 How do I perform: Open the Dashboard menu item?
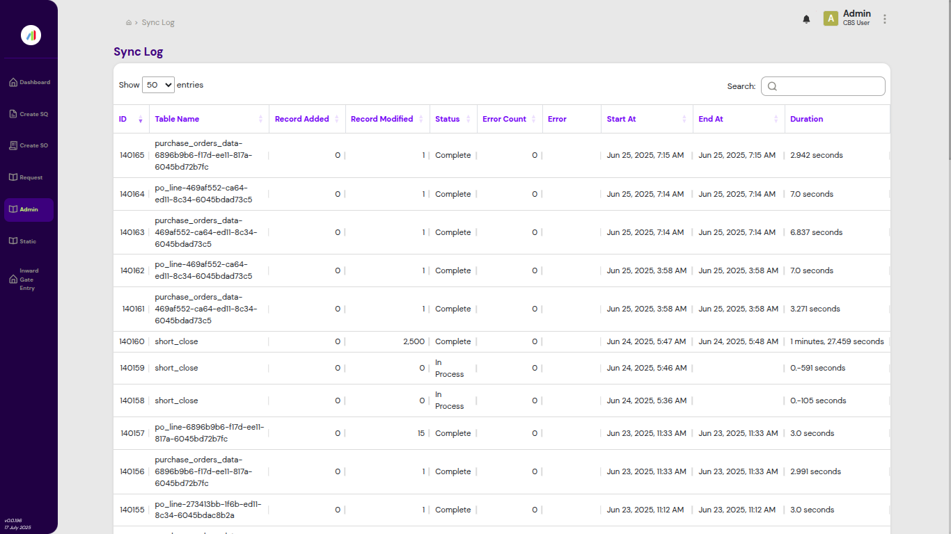(x=29, y=82)
